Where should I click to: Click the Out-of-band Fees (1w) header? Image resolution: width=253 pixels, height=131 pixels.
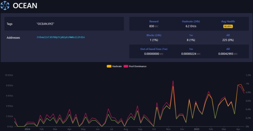(154, 49)
